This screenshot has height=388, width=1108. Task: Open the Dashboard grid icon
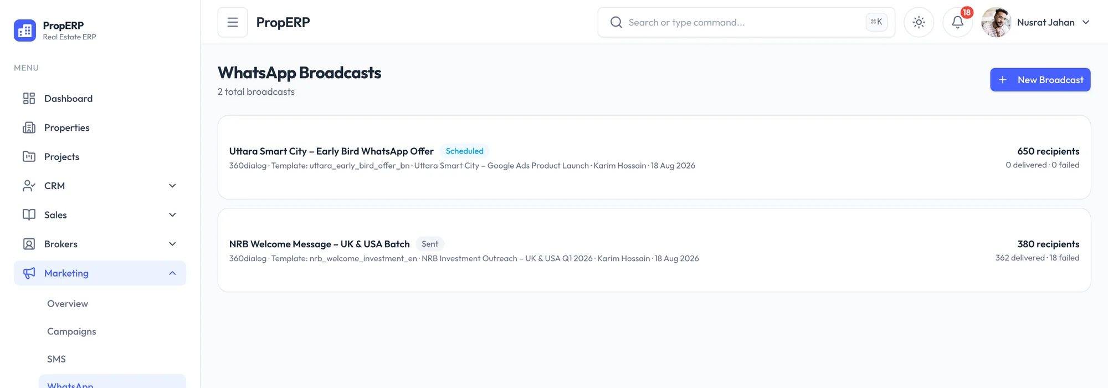pos(29,99)
